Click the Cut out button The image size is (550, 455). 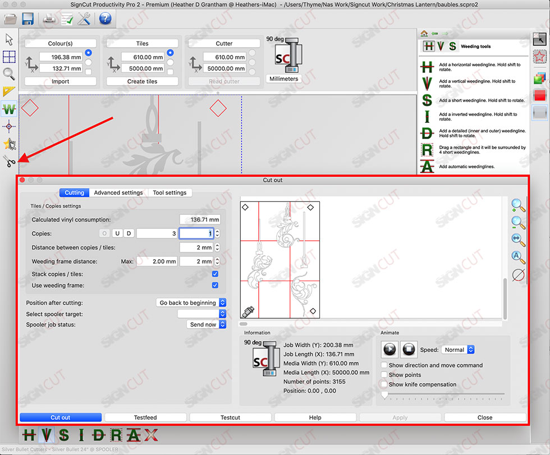(61, 417)
